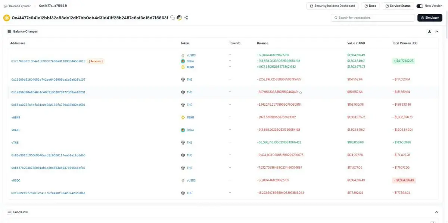448x223 pixels.
Task: Click the Cake token icon in vCAKE row
Action: pos(183,130)
